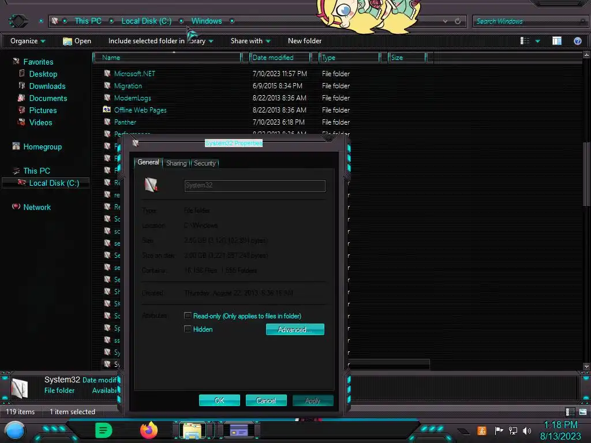Click the file list vertical scrollbar

coord(586,174)
